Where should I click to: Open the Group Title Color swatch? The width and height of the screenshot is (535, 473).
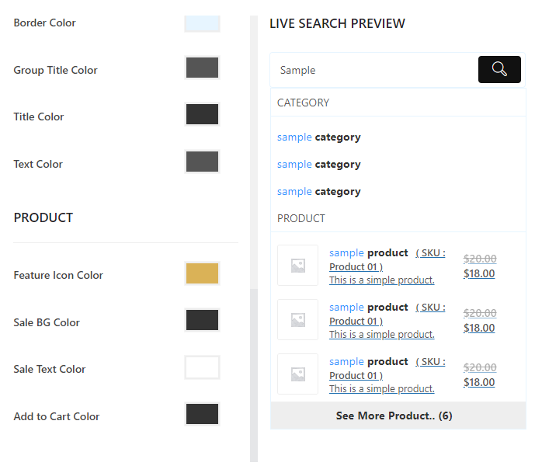click(x=202, y=68)
